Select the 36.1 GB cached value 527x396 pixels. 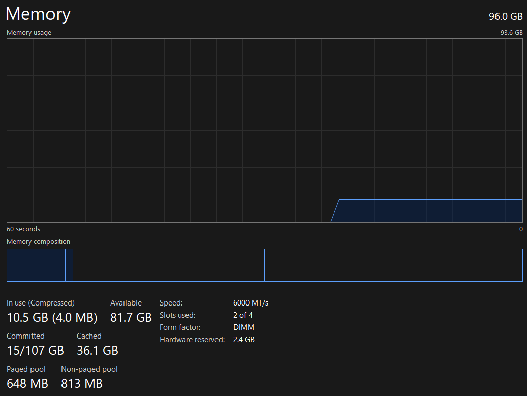tap(98, 350)
